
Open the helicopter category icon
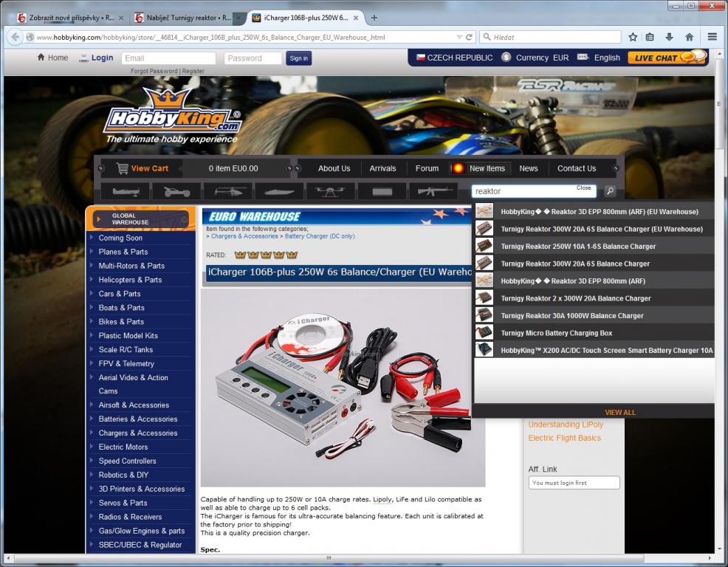[228, 191]
